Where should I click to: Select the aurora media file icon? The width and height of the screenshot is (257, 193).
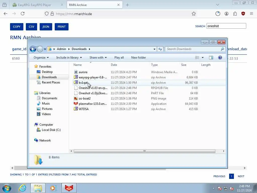click(x=76, y=72)
